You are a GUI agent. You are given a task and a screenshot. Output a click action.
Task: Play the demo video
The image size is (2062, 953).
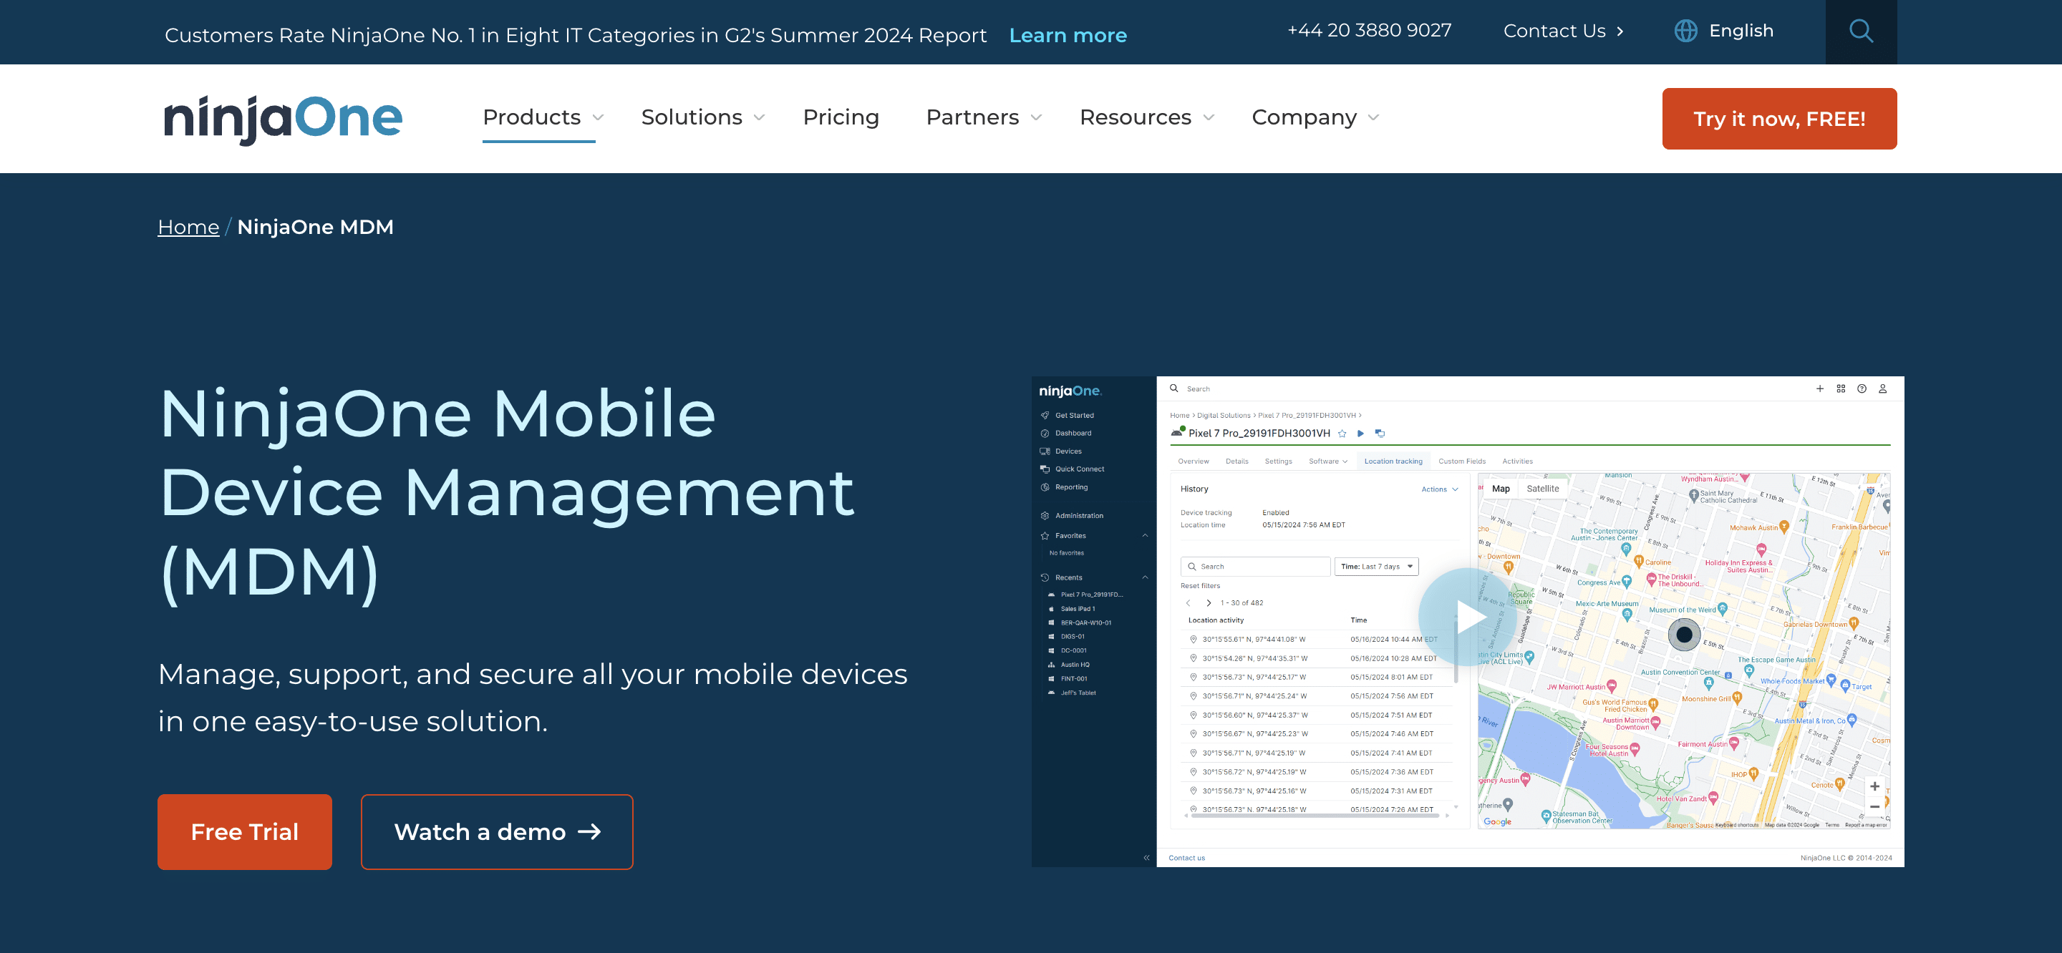click(1467, 617)
